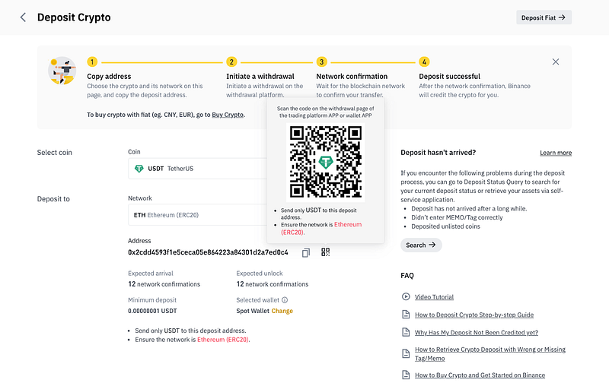
Task: Click the Expected arrival 12 network confirmations text
Action: (164, 284)
